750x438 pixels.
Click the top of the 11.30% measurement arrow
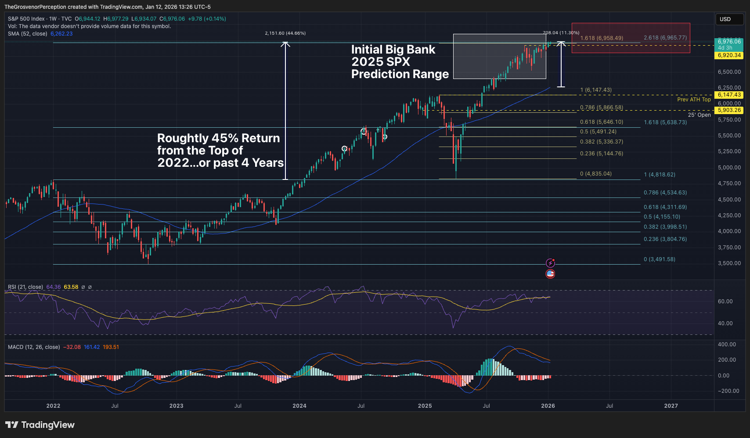[561, 43]
